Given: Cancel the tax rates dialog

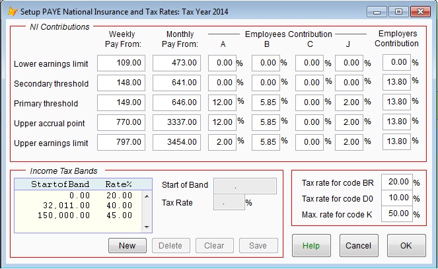Looking at the screenshot, I should click(x=359, y=245).
